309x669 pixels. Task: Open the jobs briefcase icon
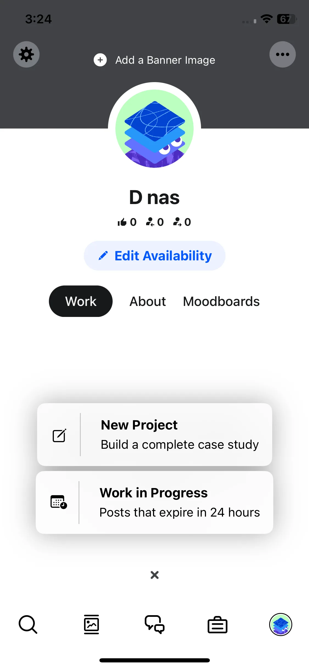point(218,625)
